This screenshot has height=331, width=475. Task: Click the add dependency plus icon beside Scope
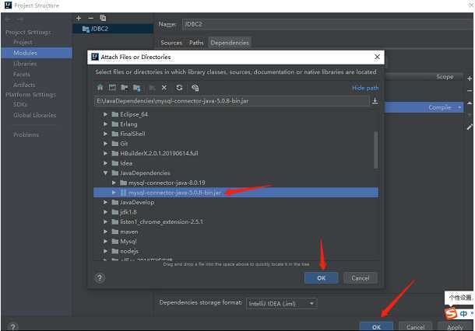[470, 78]
